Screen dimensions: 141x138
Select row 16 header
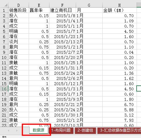pyautogui.click(x=4, y=89)
